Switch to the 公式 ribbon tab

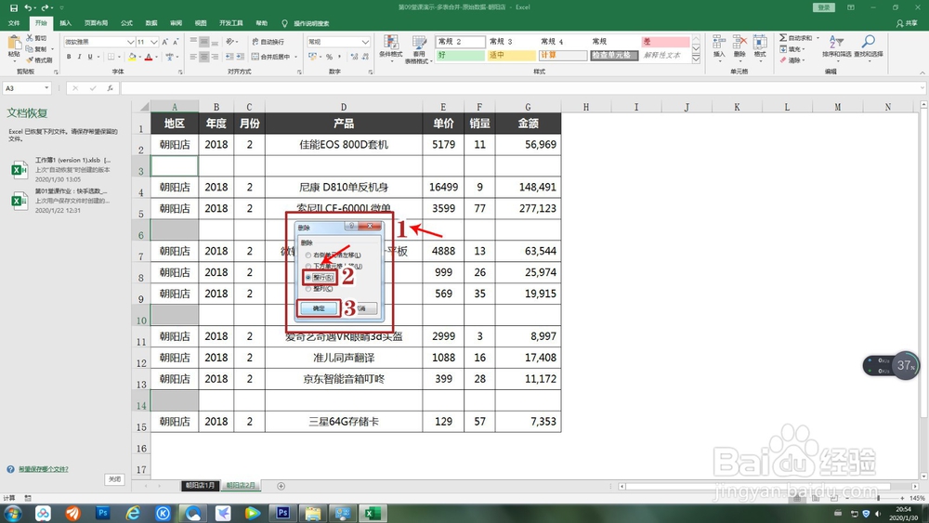click(126, 23)
